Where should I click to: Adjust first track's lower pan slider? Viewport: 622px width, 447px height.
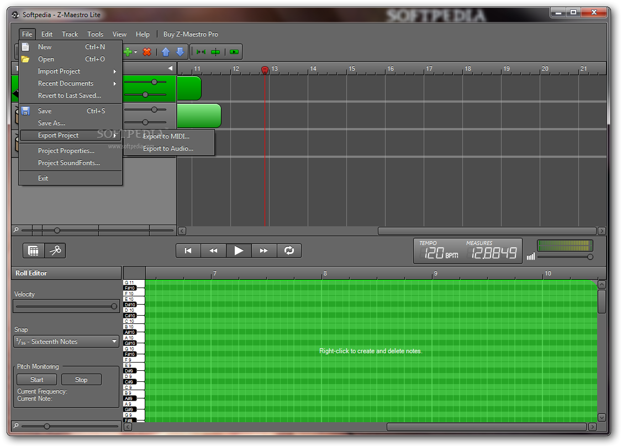pyautogui.click(x=145, y=95)
